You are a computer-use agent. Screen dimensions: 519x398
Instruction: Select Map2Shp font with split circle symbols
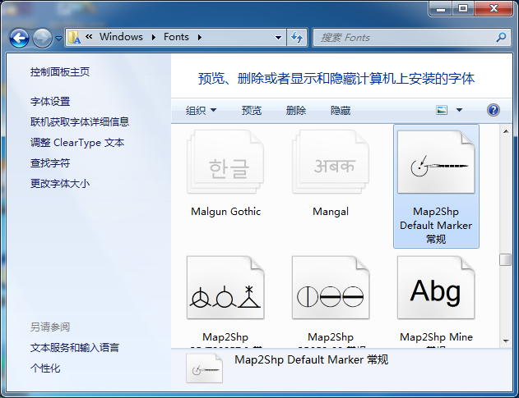point(331,287)
